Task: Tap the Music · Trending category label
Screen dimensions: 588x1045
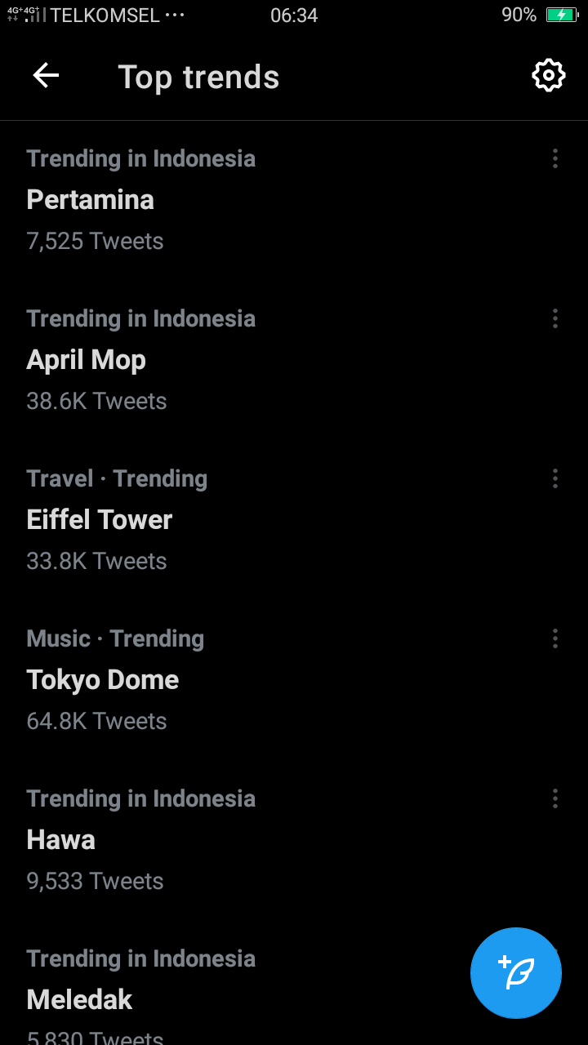Action: tap(115, 638)
